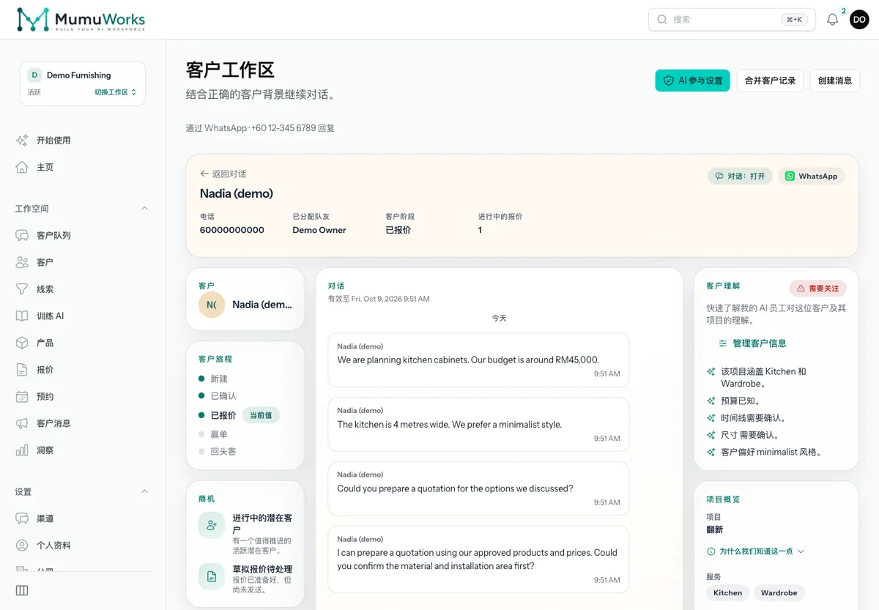Open 产品 cube icon in sidebar
This screenshot has height=610, width=879.
[22, 343]
